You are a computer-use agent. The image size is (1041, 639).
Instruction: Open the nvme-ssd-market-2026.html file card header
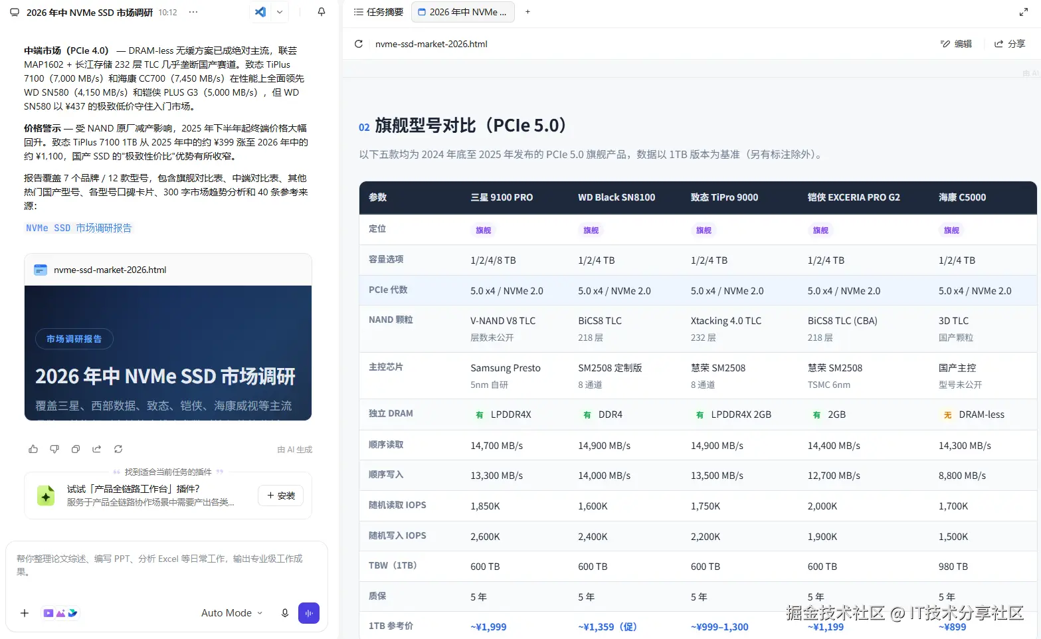tap(168, 270)
